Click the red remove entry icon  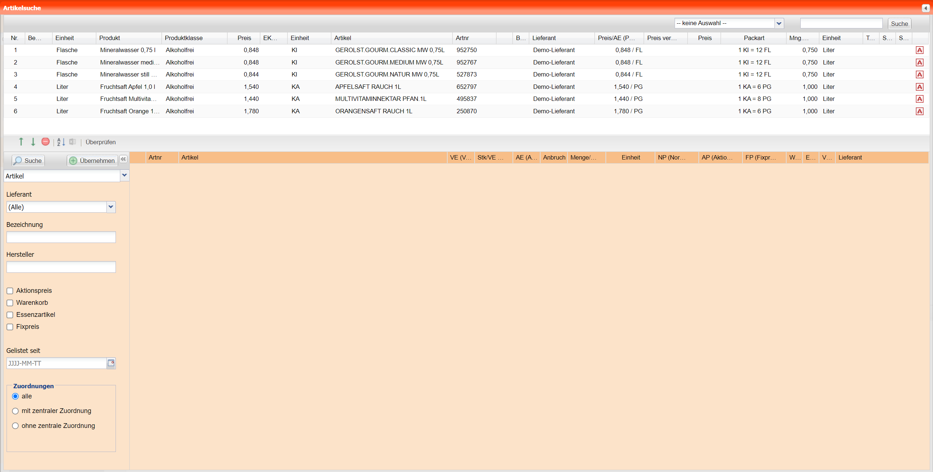point(46,142)
